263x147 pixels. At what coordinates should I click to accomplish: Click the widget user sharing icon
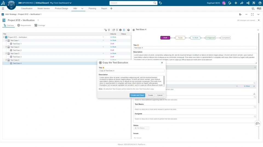pyautogui.click(x=240, y=14)
